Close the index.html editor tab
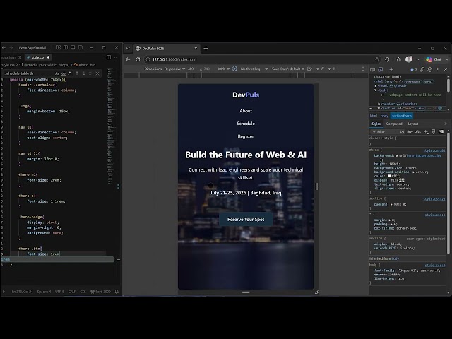The width and height of the screenshot is (452, 339). pos(20,57)
